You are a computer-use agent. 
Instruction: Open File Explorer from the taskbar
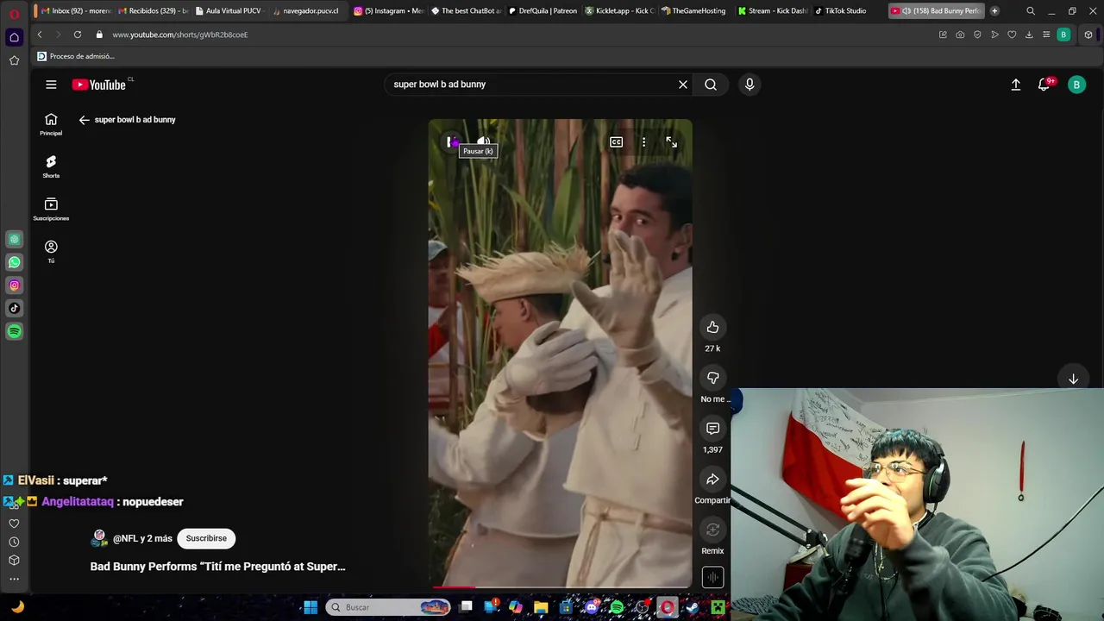[541, 607]
